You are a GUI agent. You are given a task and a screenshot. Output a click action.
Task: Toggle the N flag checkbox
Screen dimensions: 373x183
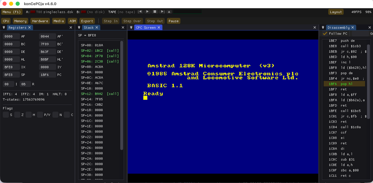[x=55, y=115]
